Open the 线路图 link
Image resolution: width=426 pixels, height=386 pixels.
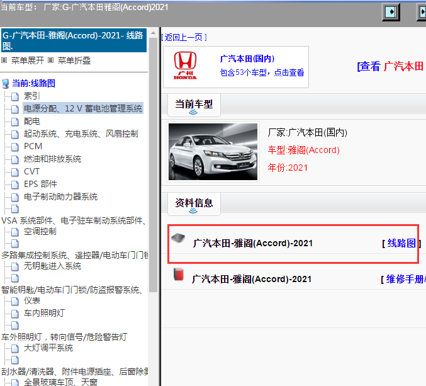coord(401,243)
